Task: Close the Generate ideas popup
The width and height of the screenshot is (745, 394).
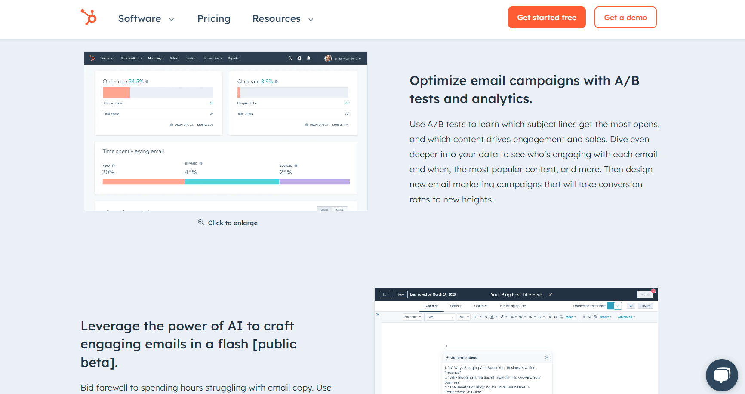Action: [x=547, y=357]
